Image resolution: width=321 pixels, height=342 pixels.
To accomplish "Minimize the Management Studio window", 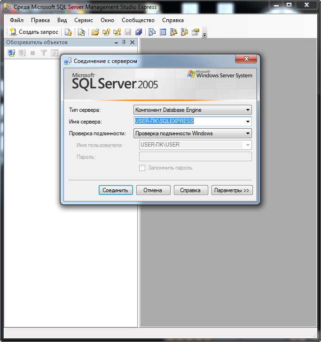I will pyautogui.click(x=276, y=5).
